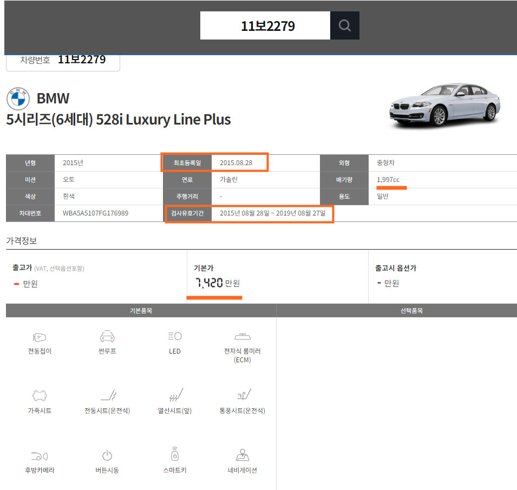Viewport: 517px width, 490px height.
Task: Click the 최초등록일 value 2015.08.28
Action: (236, 163)
